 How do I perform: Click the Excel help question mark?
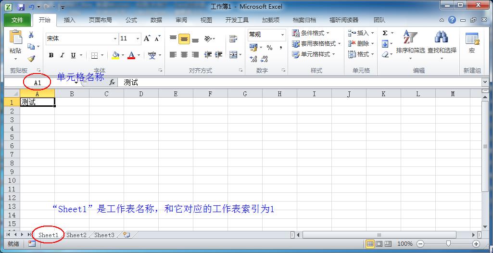(x=452, y=20)
